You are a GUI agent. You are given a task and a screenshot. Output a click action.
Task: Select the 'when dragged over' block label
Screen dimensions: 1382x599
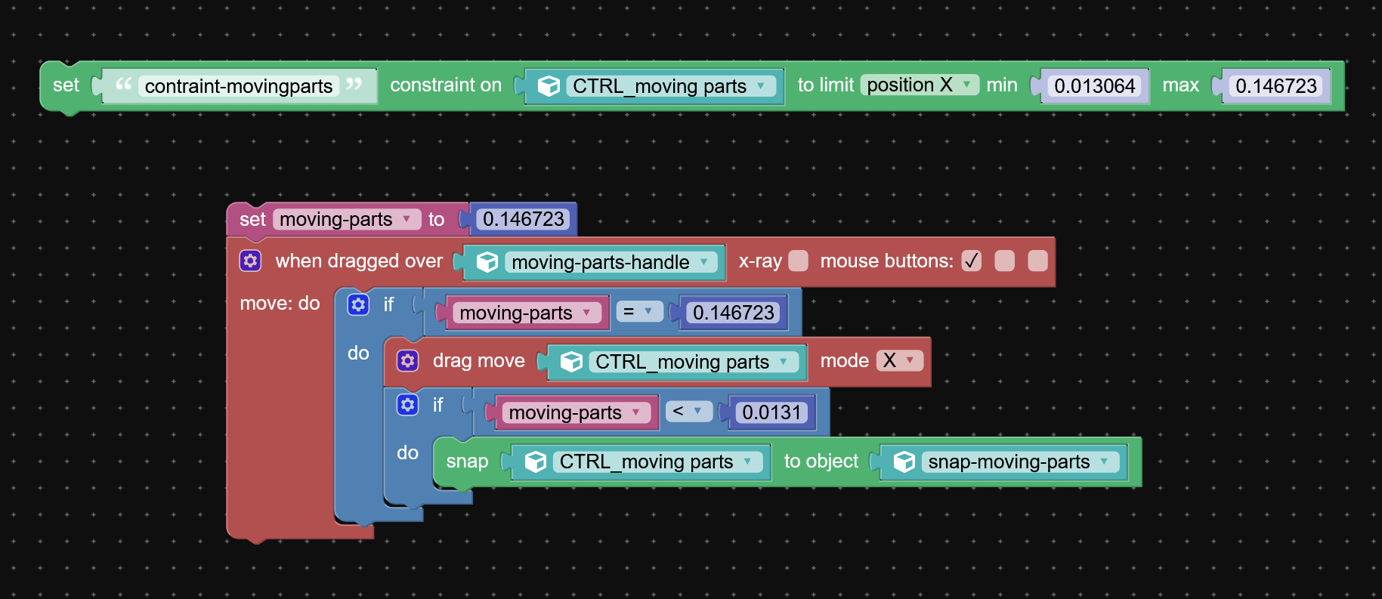pos(359,261)
